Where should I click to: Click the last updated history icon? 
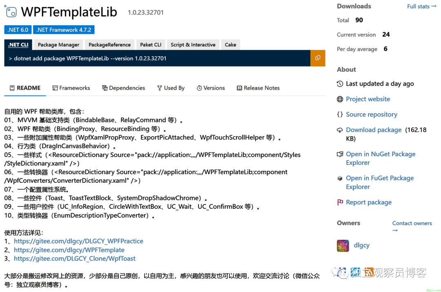coord(340,84)
